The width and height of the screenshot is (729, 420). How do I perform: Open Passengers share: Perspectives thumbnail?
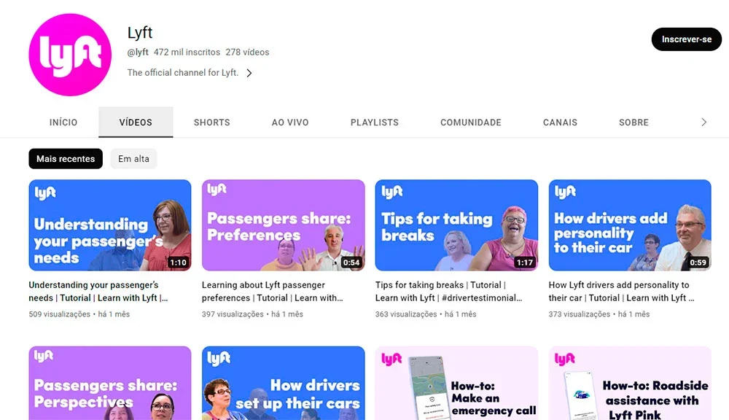point(110,383)
